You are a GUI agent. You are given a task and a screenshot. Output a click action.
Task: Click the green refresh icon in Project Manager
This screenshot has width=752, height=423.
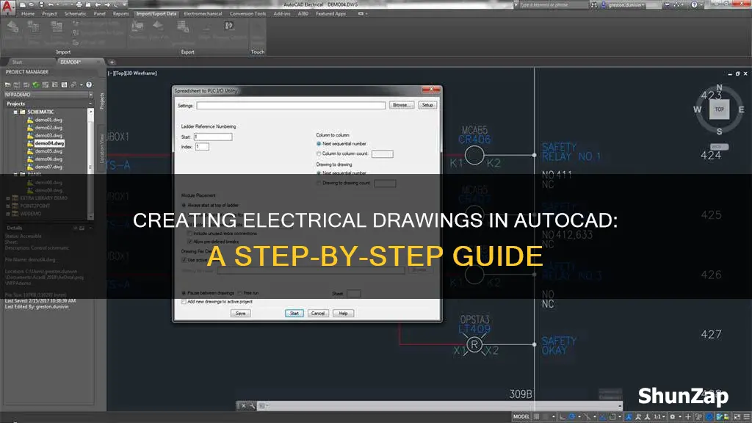click(36, 85)
